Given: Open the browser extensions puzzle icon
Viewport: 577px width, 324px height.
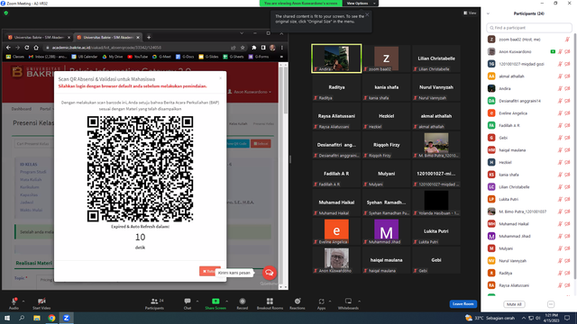Looking at the screenshot, I should [254, 48].
